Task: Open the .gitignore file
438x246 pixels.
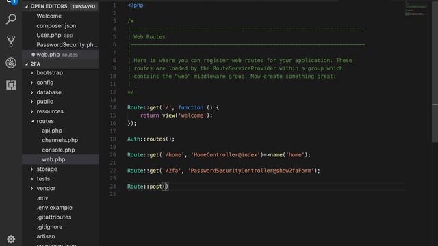Action: [49, 227]
